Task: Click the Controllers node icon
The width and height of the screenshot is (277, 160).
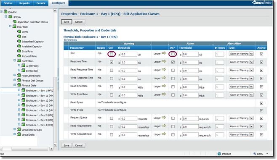Action: click(x=19, y=60)
